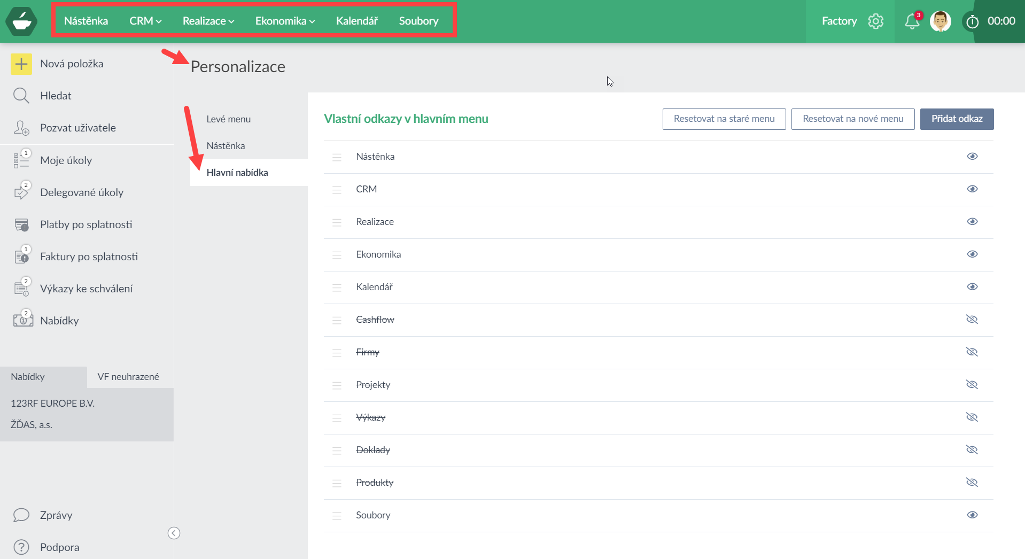Select Levé menu in personalization sidebar
This screenshot has height=559, width=1025.
pos(229,119)
